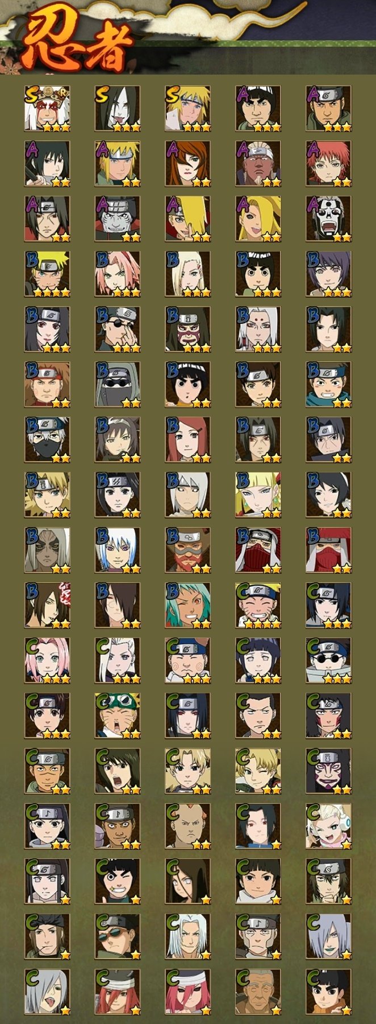Choose the B-rank pink-haired Sakura portrait
The height and width of the screenshot is (1024, 376).
[x=118, y=274]
